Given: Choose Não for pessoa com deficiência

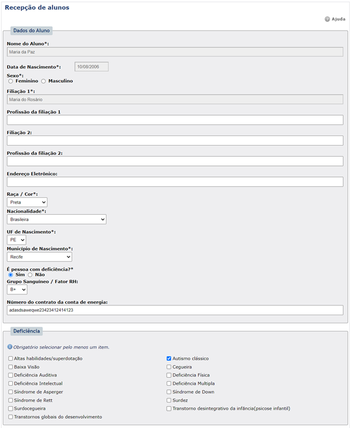Looking at the screenshot, I should click(x=30, y=275).
